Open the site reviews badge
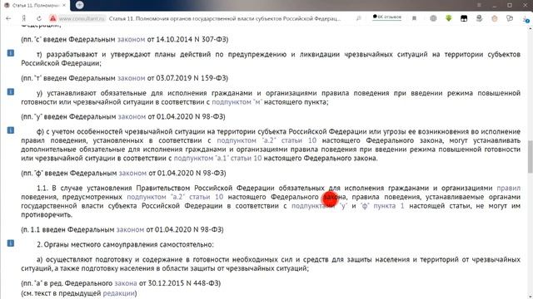The image size is (533, 299). pyautogui.click(x=386, y=17)
